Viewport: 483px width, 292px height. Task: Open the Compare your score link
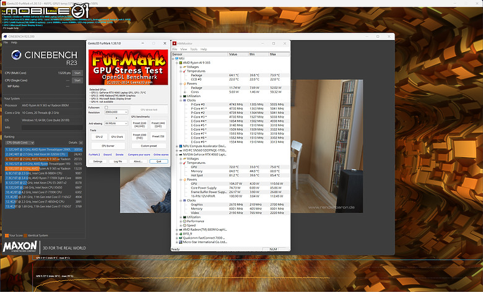139,155
